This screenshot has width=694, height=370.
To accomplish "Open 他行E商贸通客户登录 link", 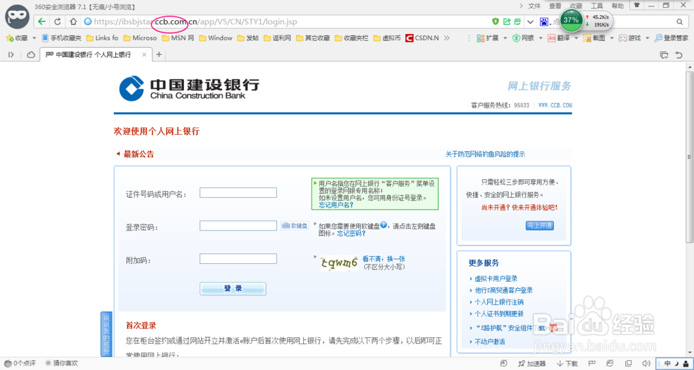I will point(504,290).
